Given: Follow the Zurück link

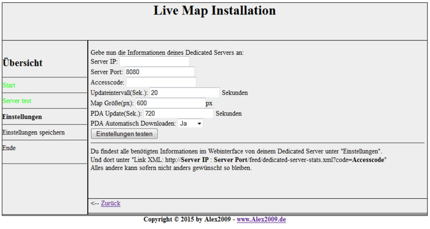Looking at the screenshot, I should pyautogui.click(x=110, y=203).
